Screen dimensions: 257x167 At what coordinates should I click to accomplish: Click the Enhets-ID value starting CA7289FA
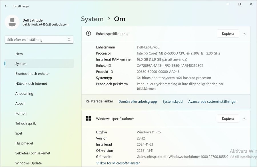pyautogui.click(x=170, y=66)
